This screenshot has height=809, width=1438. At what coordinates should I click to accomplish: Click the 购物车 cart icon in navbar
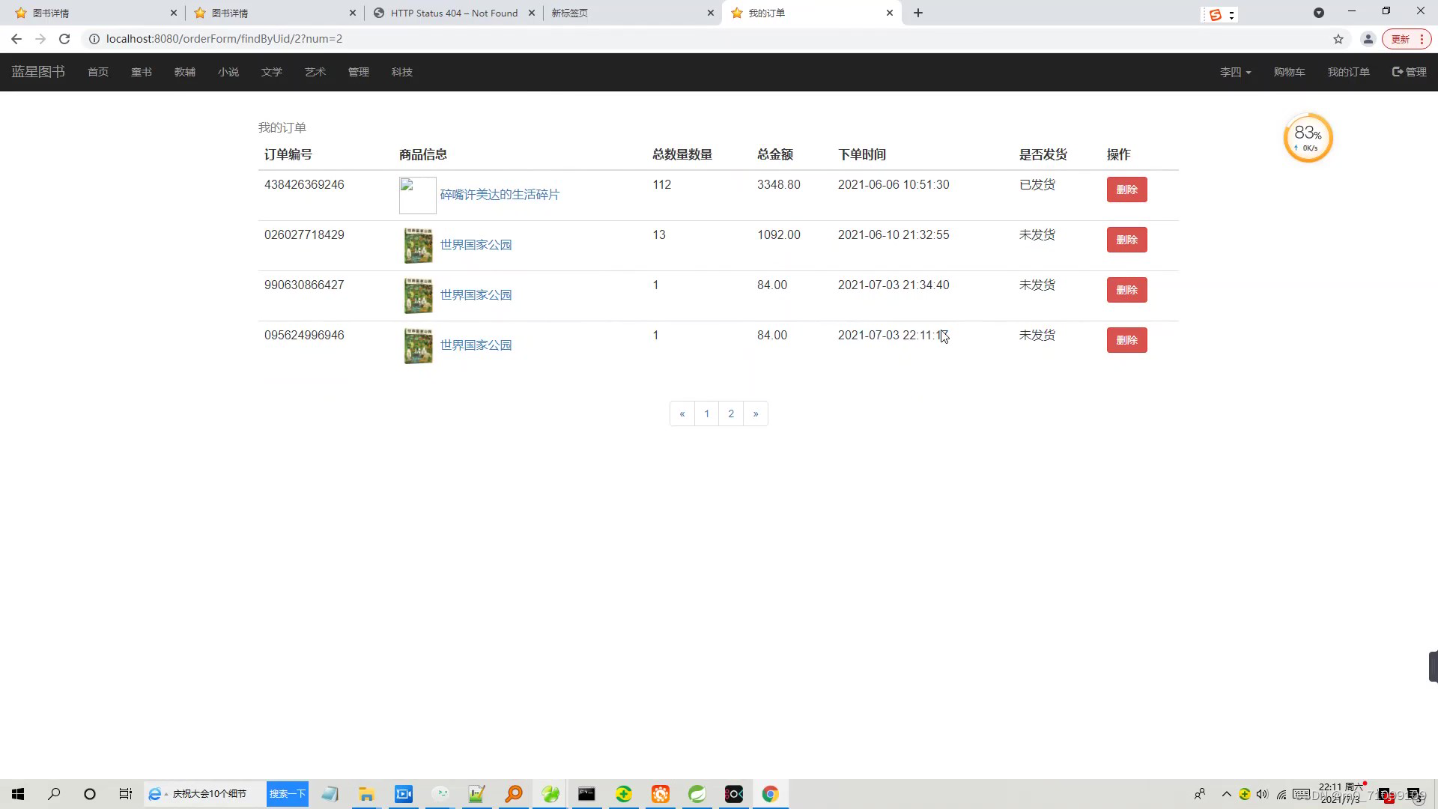point(1289,72)
